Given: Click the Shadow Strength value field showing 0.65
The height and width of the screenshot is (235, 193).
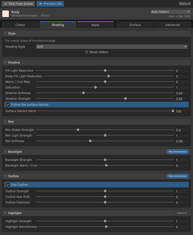Looking at the screenshot, I should [x=182, y=99].
